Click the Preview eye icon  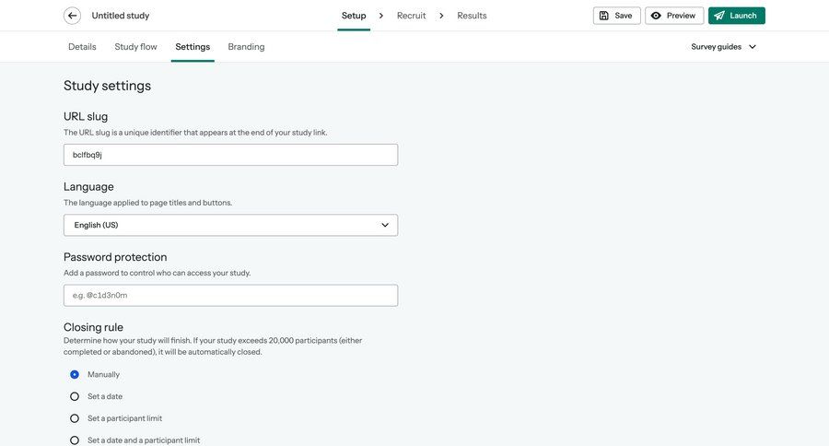click(656, 16)
